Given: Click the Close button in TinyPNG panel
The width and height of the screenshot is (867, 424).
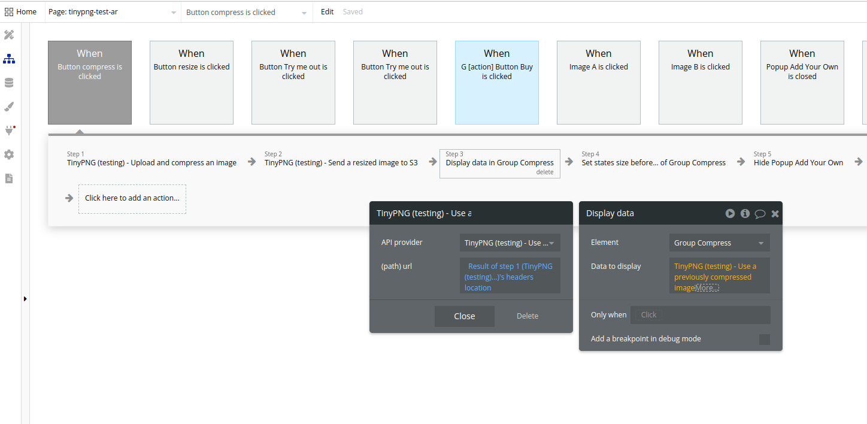Looking at the screenshot, I should (465, 316).
